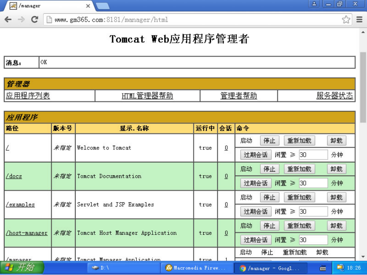Focus idle minutes field for /host-manager
This screenshot has width=367, height=275.
pyautogui.click(x=313, y=240)
